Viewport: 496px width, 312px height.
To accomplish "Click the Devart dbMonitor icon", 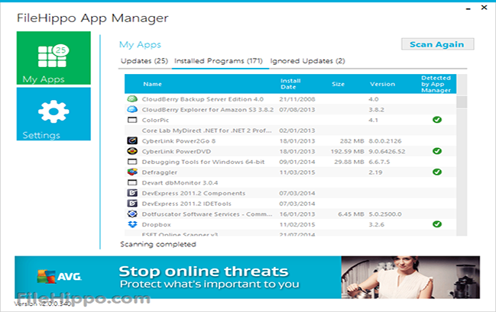I will (x=132, y=182).
